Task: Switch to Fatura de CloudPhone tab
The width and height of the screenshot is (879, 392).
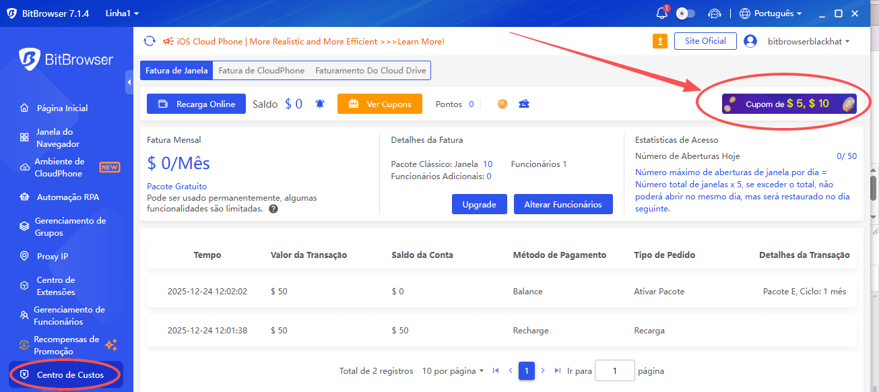Action: point(261,70)
